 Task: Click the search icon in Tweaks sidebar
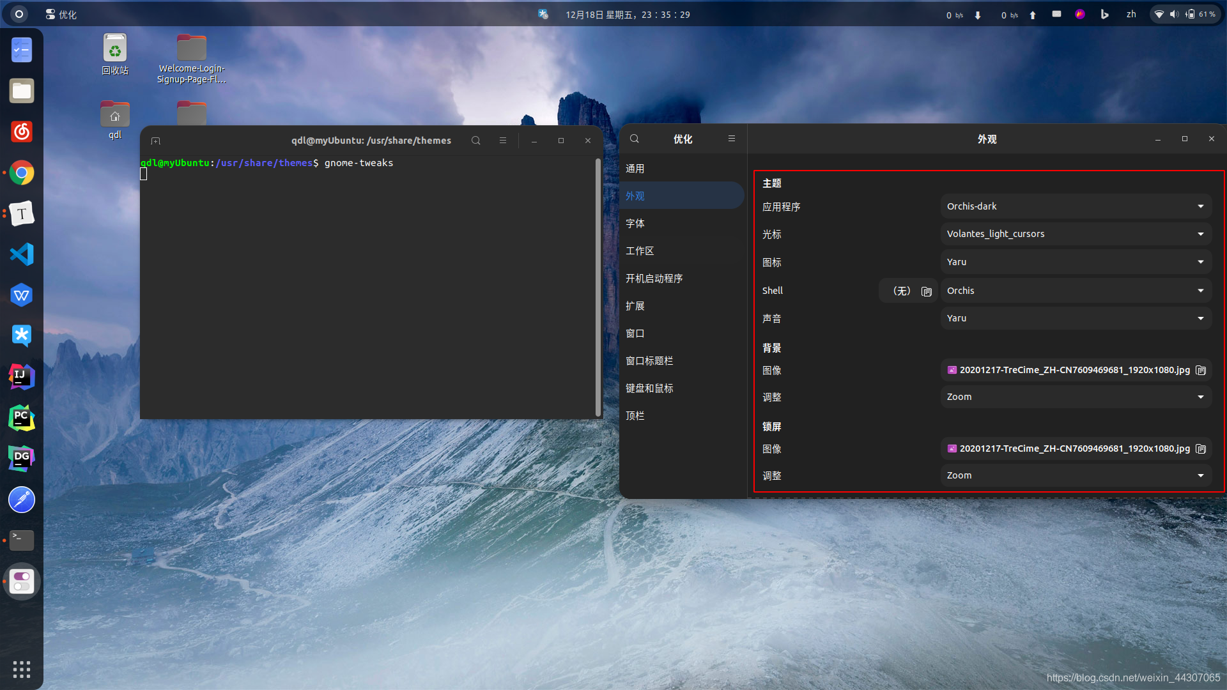634,139
